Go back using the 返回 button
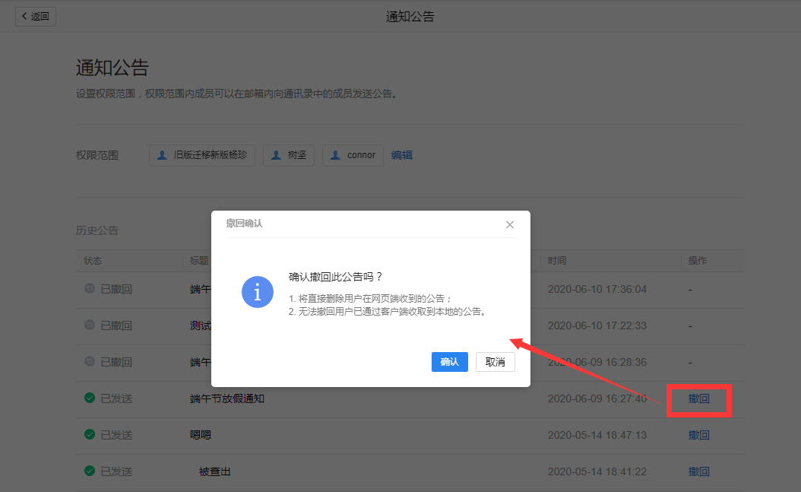Viewport: 801px width, 492px height. pyautogui.click(x=36, y=17)
